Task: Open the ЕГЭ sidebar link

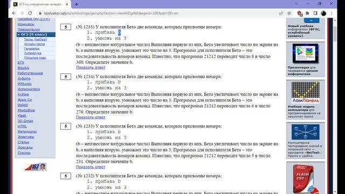Action: [20, 63]
